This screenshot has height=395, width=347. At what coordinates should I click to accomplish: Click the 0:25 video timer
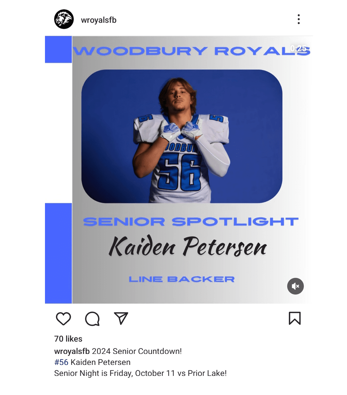click(298, 48)
